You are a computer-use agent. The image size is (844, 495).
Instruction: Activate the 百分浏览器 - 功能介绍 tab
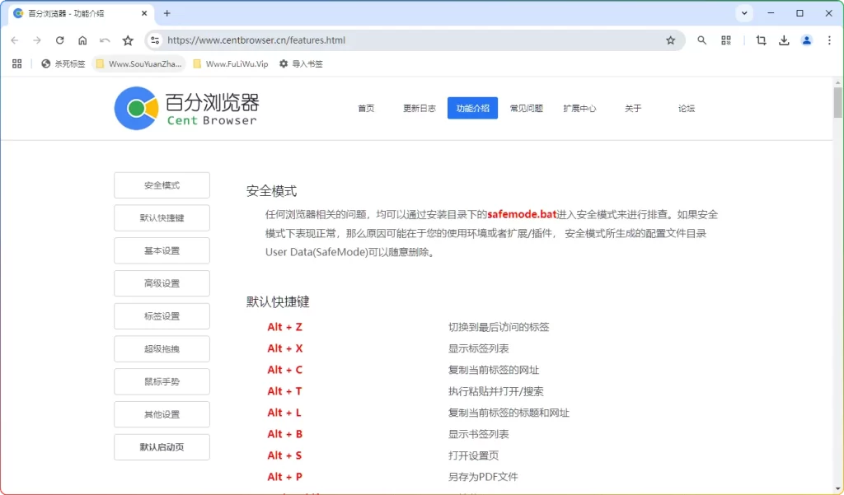(x=81, y=13)
